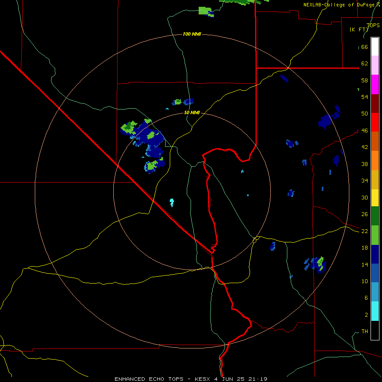Click the black TH swatch in the legend
Image resolution: width=382 pixels, height=382 pixels.
click(x=375, y=330)
